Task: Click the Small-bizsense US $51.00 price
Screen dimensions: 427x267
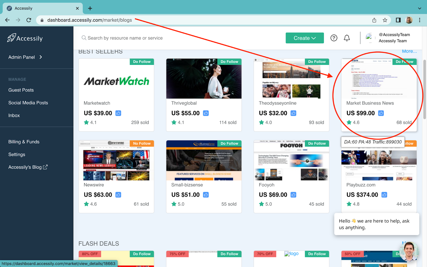Action: pos(185,195)
